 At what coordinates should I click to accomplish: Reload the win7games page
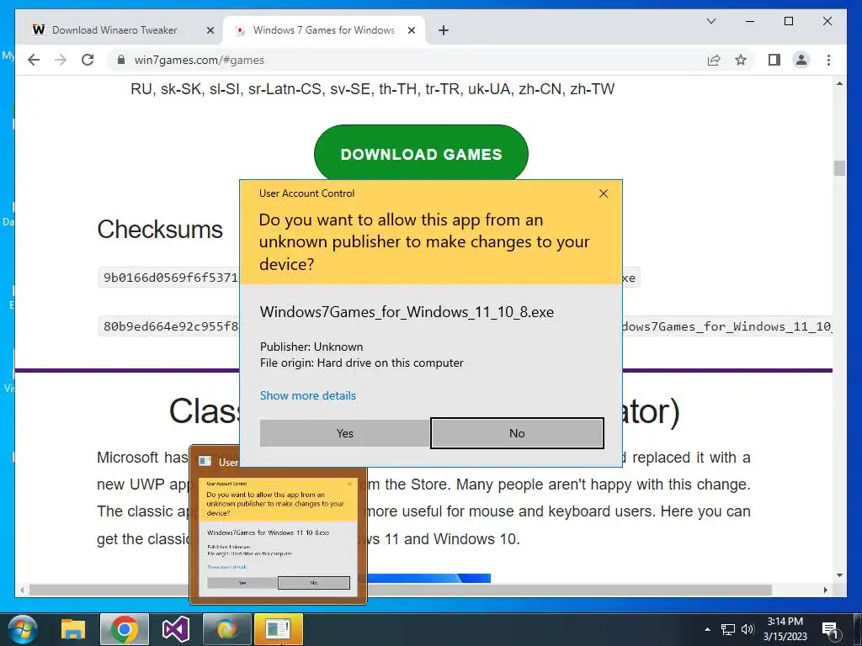coord(88,60)
